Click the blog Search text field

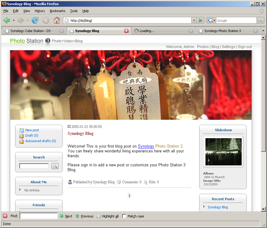point(34,166)
